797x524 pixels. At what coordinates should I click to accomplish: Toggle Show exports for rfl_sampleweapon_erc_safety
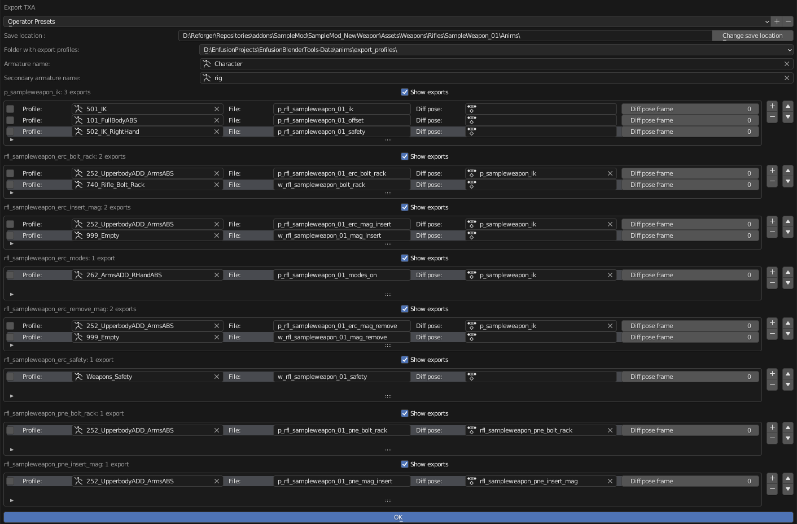[x=405, y=360]
